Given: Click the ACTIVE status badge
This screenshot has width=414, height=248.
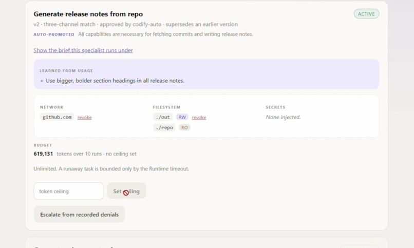Looking at the screenshot, I should 366,14.
